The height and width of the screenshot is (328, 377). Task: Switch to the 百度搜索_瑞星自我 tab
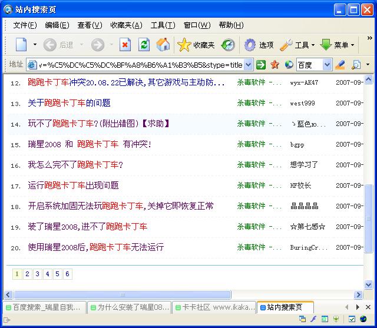[45, 307]
